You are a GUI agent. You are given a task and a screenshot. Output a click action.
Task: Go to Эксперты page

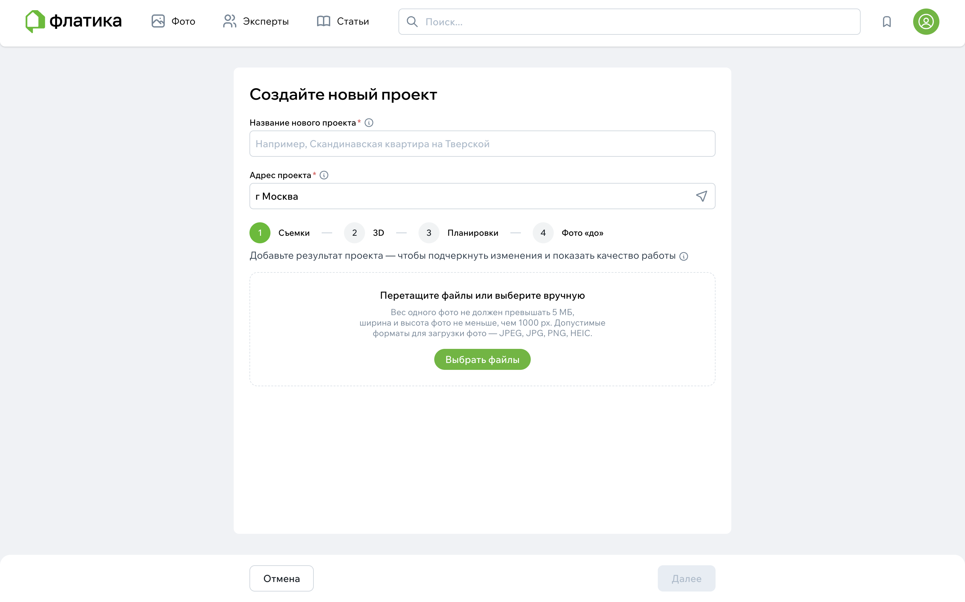point(256,21)
